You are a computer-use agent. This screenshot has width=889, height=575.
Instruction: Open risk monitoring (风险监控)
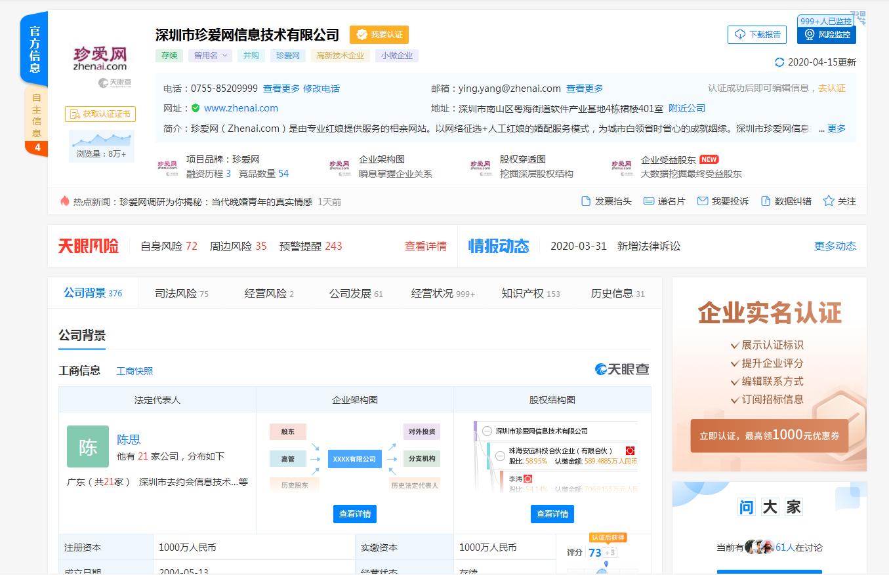[x=827, y=35]
